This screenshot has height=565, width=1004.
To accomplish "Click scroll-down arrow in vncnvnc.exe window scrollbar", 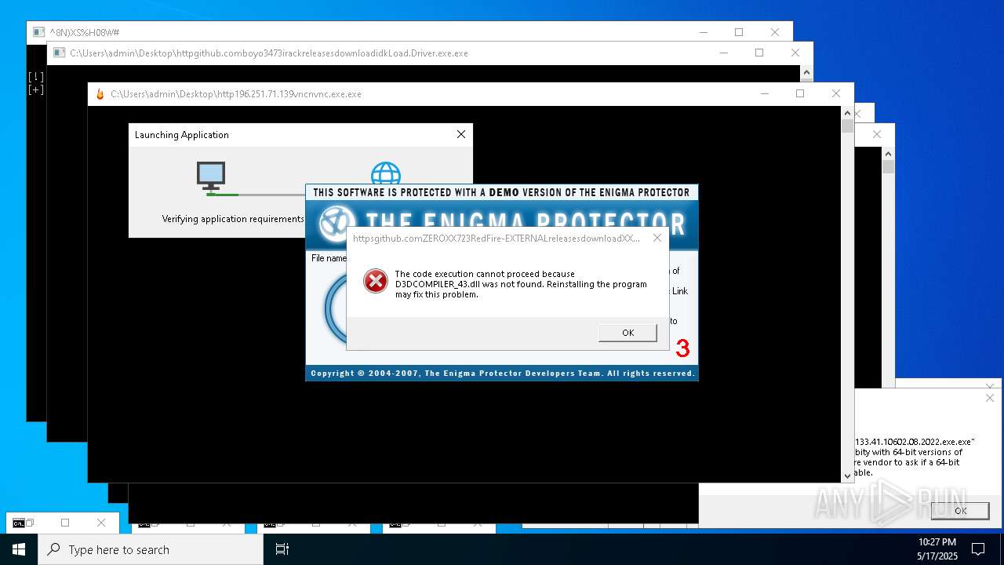I will click(847, 476).
